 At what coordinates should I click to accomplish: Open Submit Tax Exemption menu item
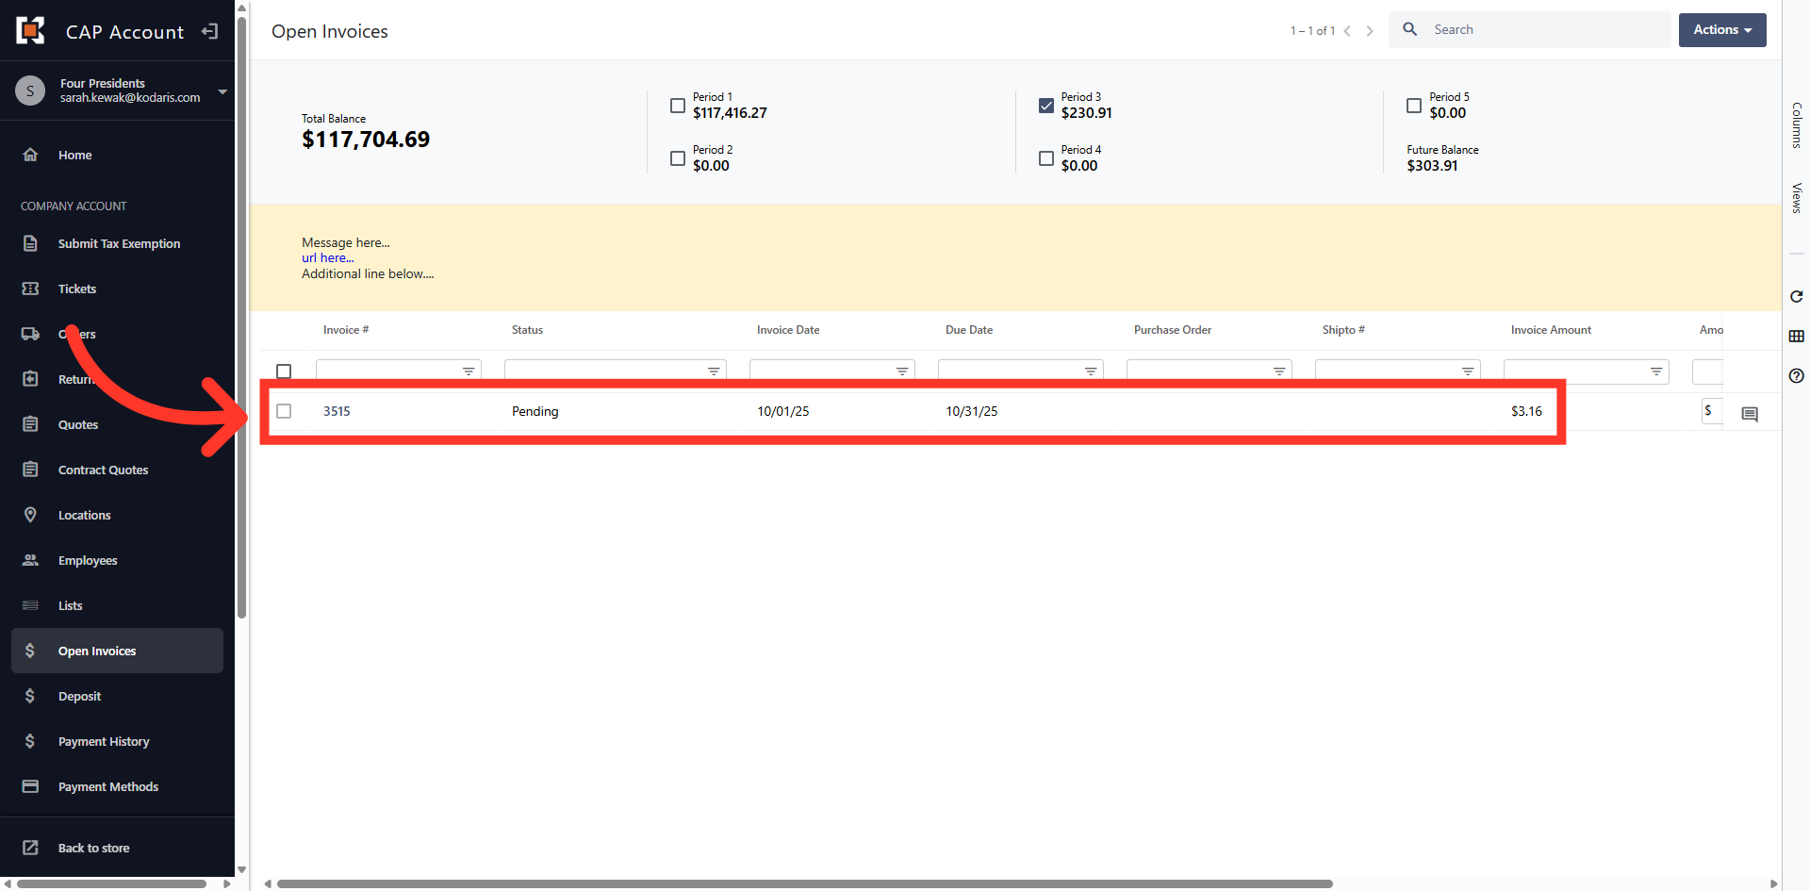[x=117, y=243]
